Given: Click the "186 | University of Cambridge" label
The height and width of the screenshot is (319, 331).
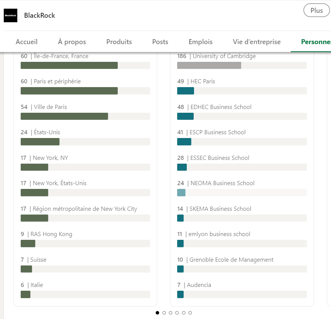Looking at the screenshot, I should [216, 56].
